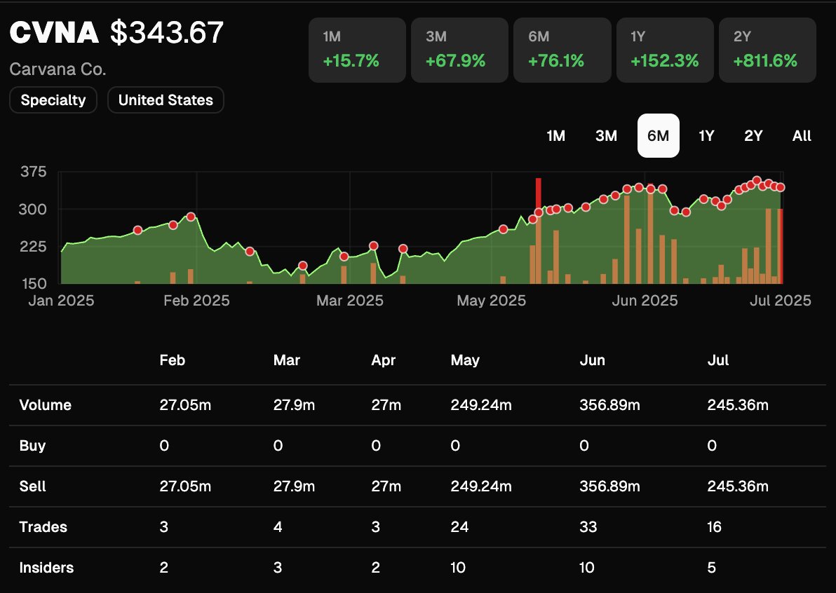Click the Buy value 0 for Feb
Screen dimensions: 836x593
tap(164, 446)
